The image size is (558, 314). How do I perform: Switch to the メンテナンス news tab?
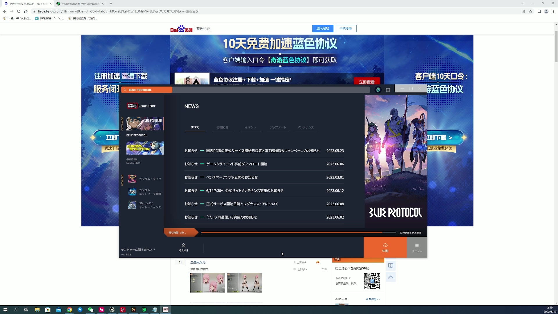[x=305, y=127]
